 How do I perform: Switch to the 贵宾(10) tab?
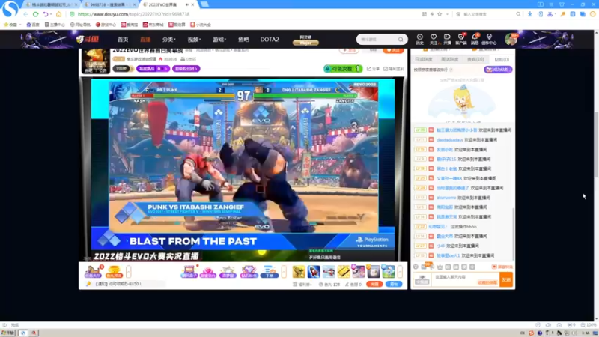(475, 60)
